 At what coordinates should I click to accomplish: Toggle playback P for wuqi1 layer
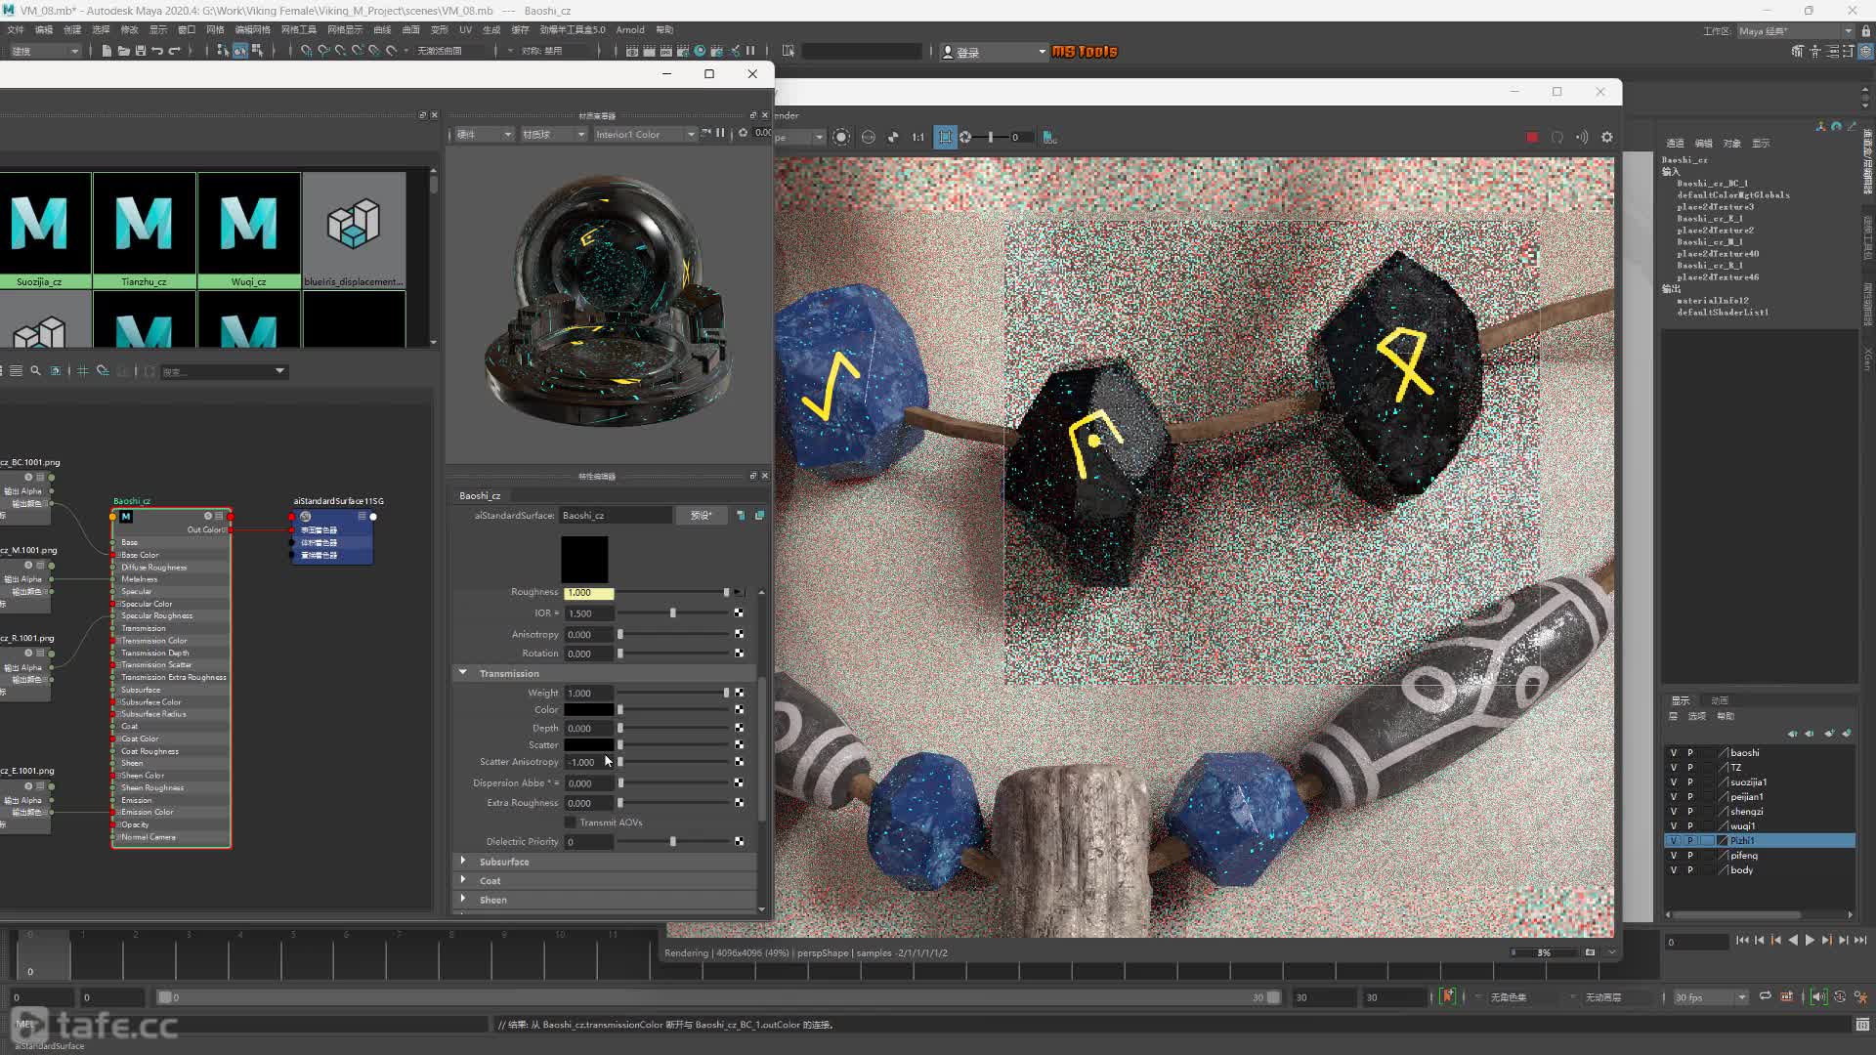point(1690,826)
